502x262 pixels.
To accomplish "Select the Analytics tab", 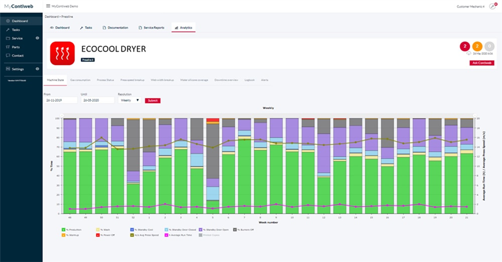I will [184, 28].
